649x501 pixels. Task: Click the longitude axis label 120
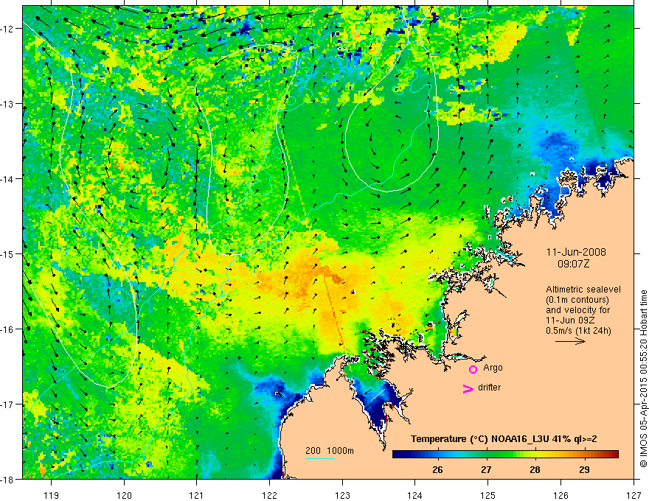pyautogui.click(x=124, y=495)
